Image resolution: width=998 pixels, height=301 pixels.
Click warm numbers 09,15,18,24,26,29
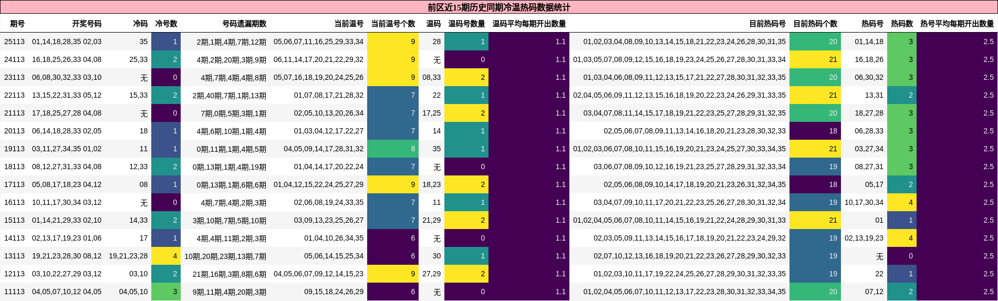334,292
